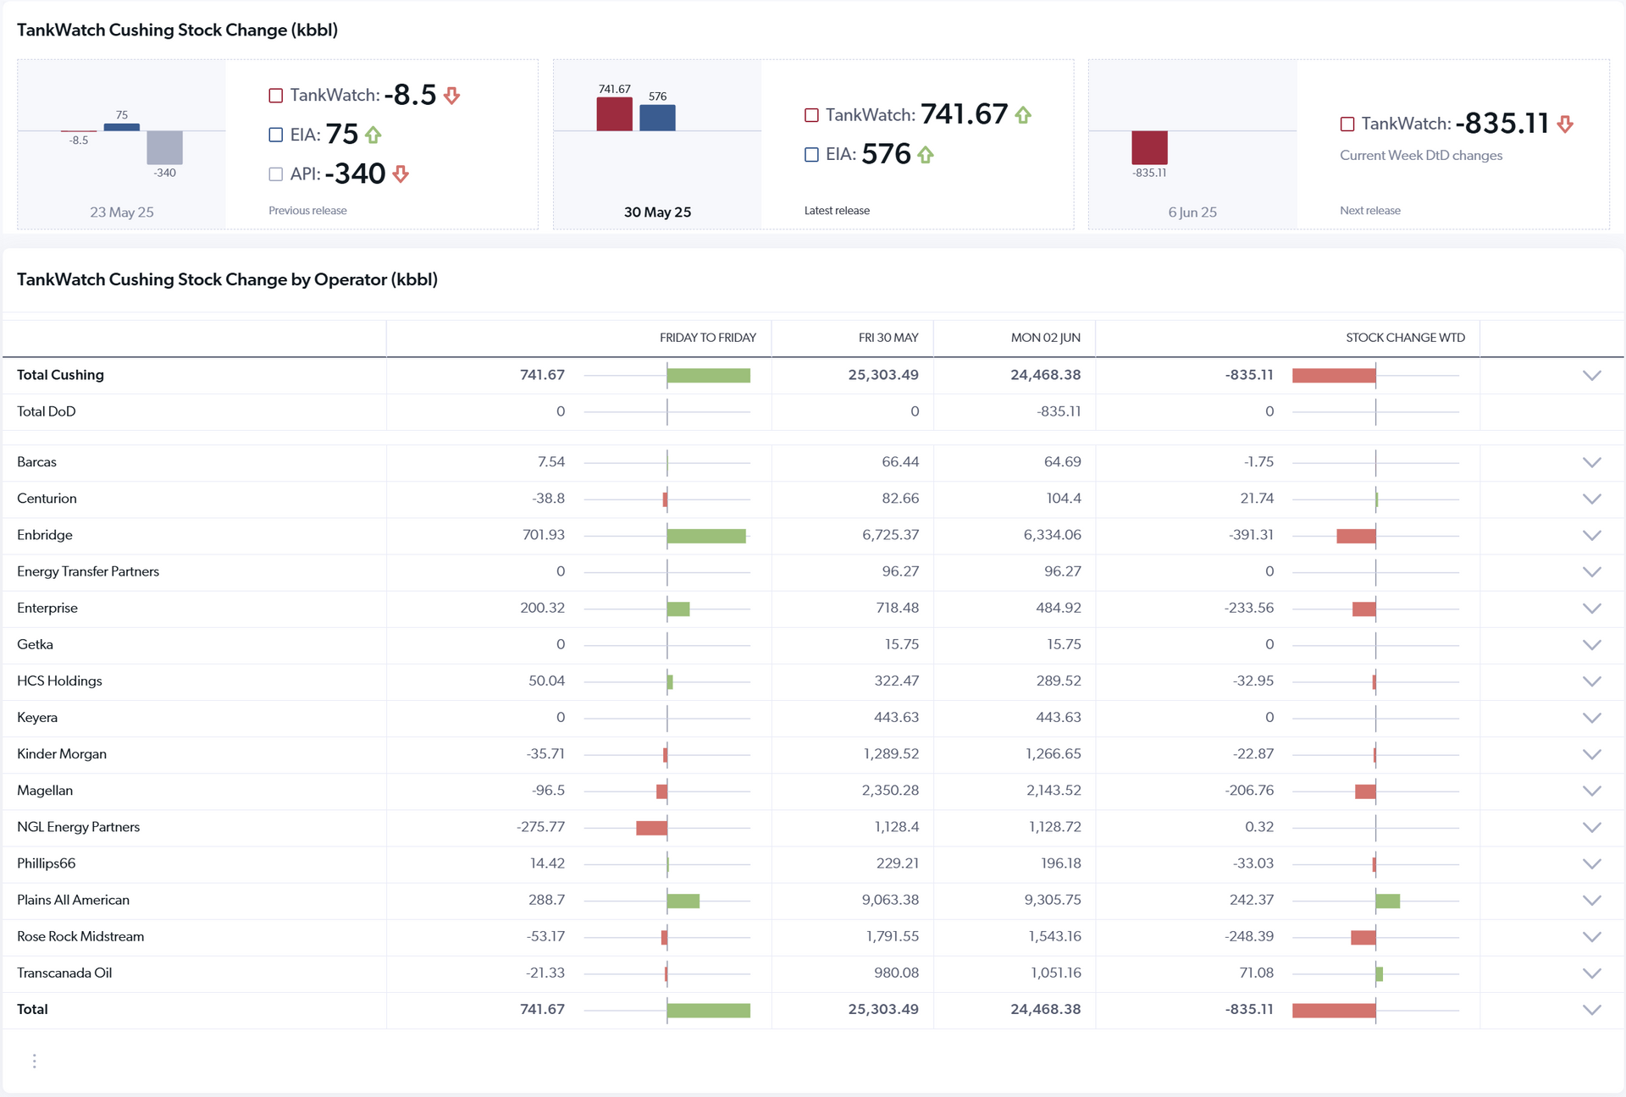Viewport: 1626px width, 1097px height.
Task: Expand the Enterprise row chevron
Action: [1592, 609]
